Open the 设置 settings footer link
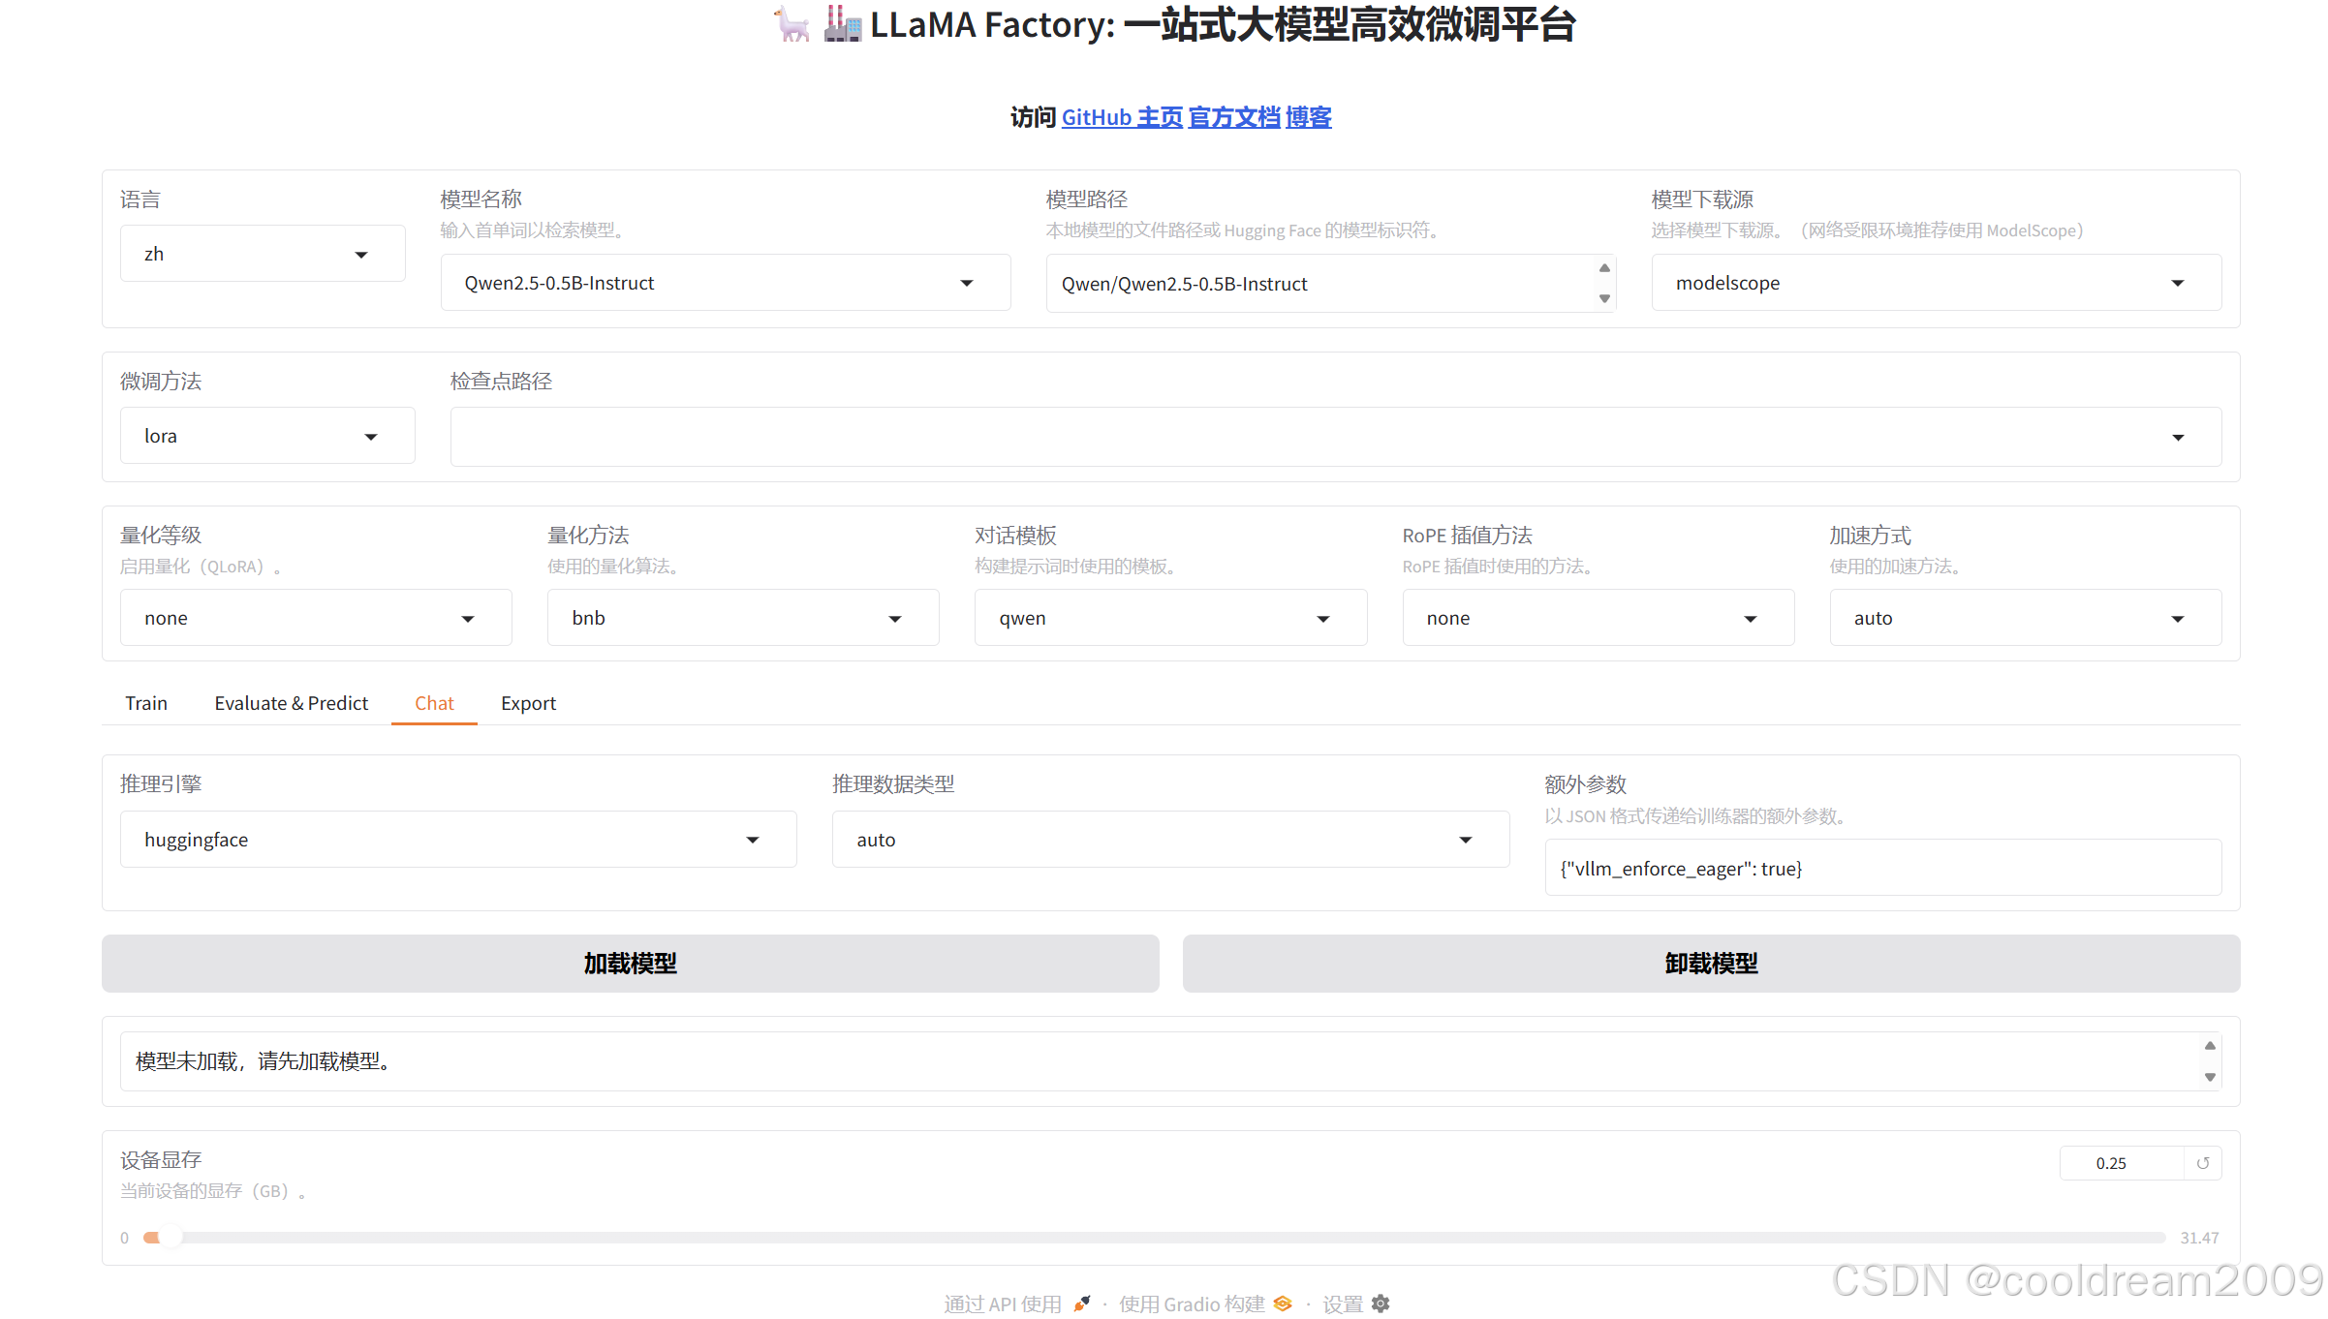This screenshot has width=2328, height=1319. point(1356,1304)
